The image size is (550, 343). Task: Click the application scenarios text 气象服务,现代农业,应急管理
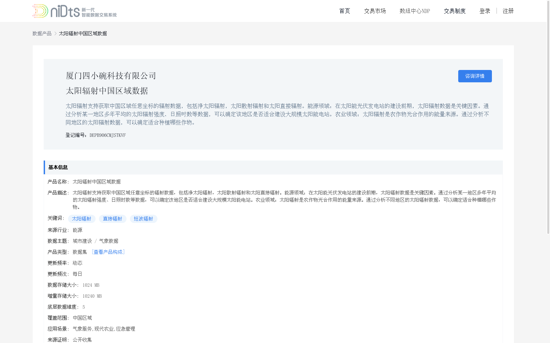pos(104,329)
